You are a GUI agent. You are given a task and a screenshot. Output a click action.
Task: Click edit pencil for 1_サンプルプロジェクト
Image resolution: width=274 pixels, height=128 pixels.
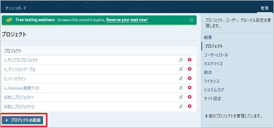(x=181, y=60)
